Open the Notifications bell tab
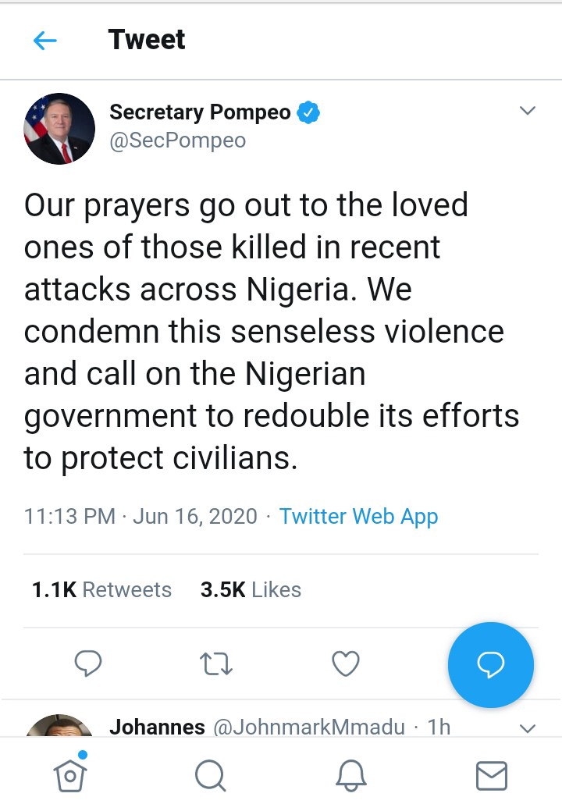This screenshot has width=562, height=804. click(x=350, y=775)
